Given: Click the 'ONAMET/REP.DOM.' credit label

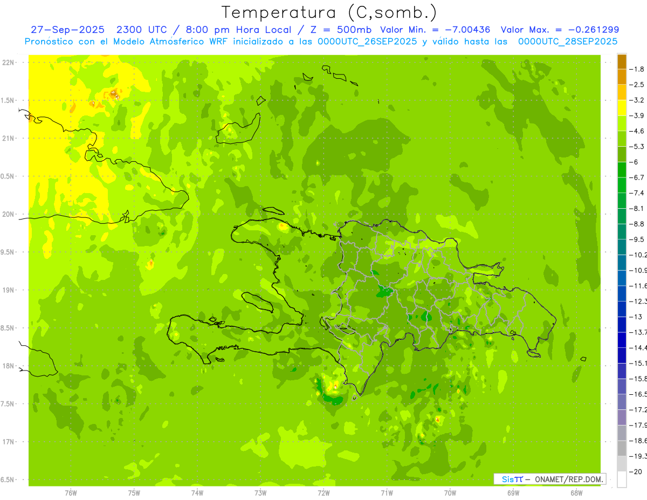Looking at the screenshot, I should point(568,479).
